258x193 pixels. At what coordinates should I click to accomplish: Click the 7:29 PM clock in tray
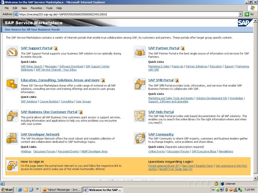[x=249, y=190]
